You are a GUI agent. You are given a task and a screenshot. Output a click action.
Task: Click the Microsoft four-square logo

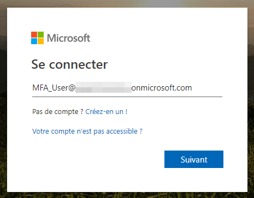tap(37, 38)
